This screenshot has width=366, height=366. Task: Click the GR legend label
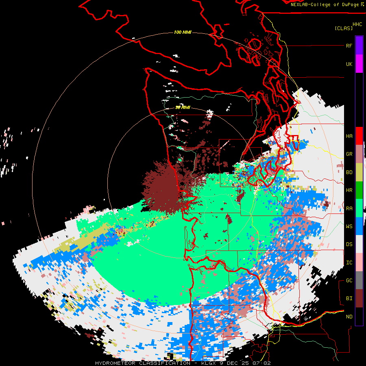[x=349, y=154]
